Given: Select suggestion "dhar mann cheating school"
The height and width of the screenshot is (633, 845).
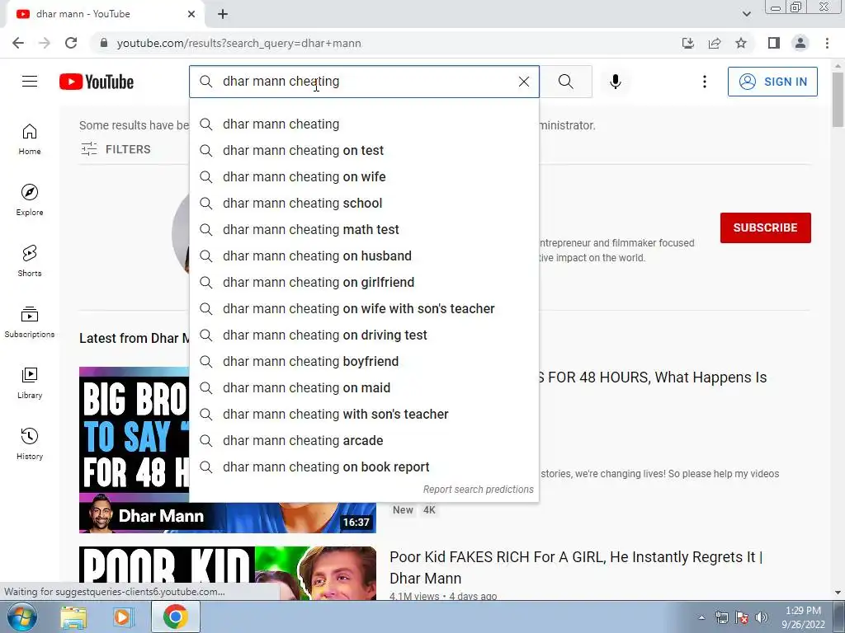Looking at the screenshot, I should tap(364, 204).
